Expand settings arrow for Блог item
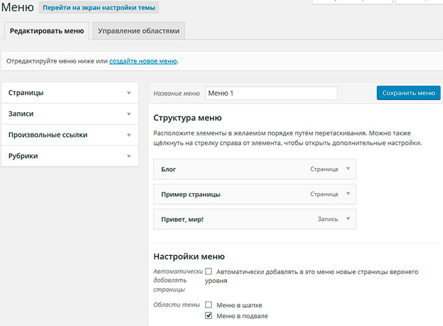443x326 pixels. click(x=347, y=169)
